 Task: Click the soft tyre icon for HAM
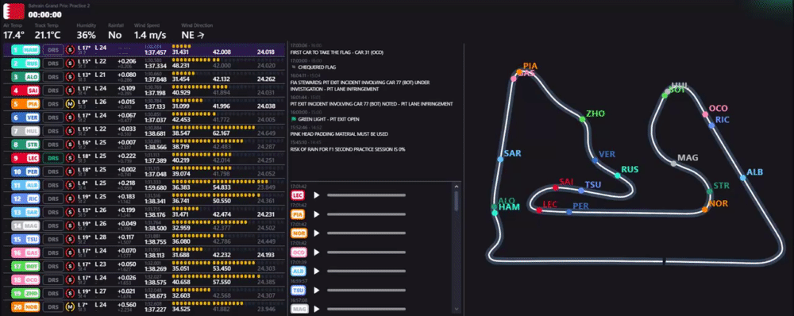coord(70,50)
